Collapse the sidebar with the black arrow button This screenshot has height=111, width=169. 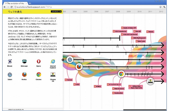63,60
